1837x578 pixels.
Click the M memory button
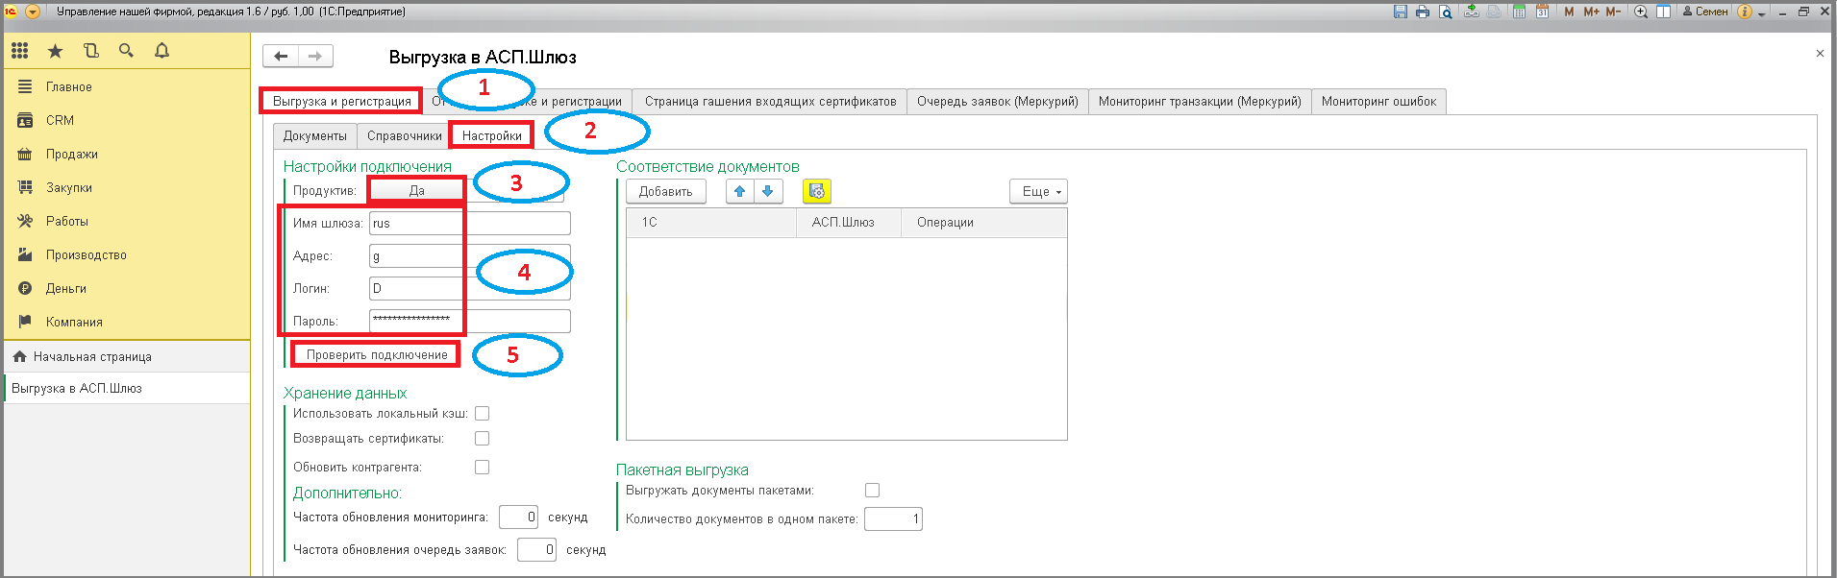[1570, 12]
